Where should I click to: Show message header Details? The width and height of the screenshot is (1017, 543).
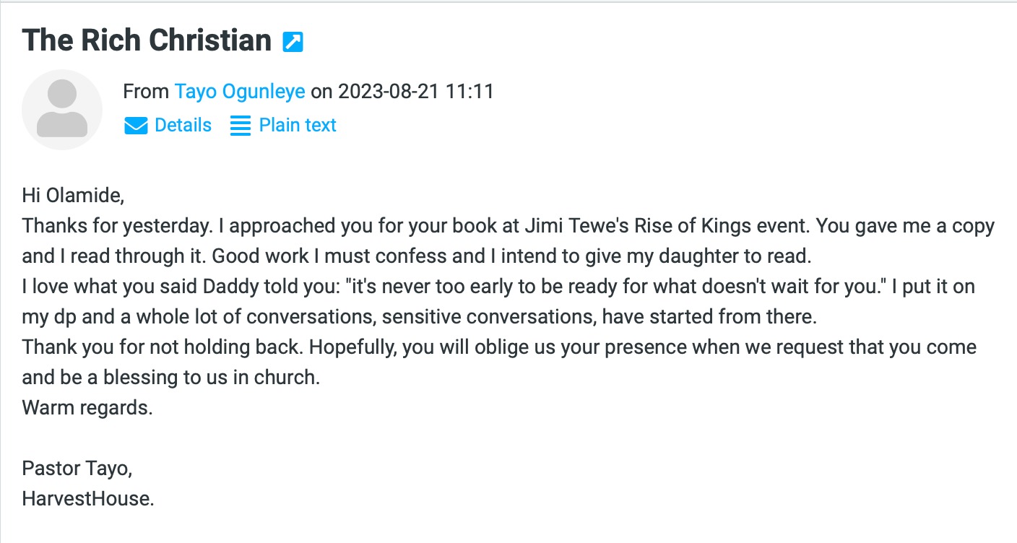[183, 125]
